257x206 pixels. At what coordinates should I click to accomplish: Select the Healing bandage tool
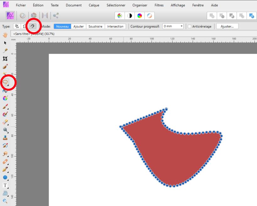click(x=5, y=162)
